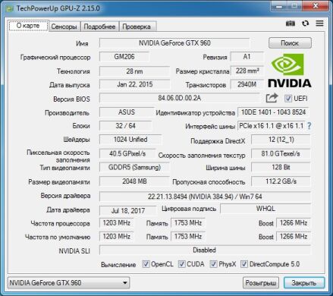Toggle the UEFI checkbox

coord(288,99)
